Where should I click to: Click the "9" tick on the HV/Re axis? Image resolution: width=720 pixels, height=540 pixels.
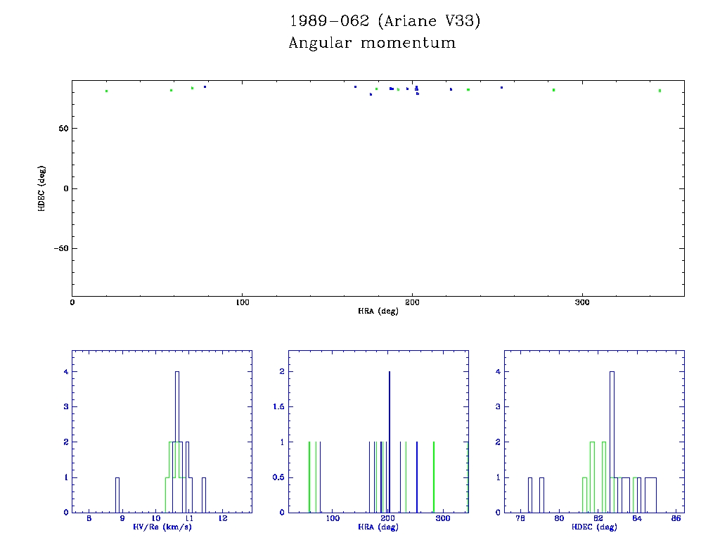(x=122, y=518)
